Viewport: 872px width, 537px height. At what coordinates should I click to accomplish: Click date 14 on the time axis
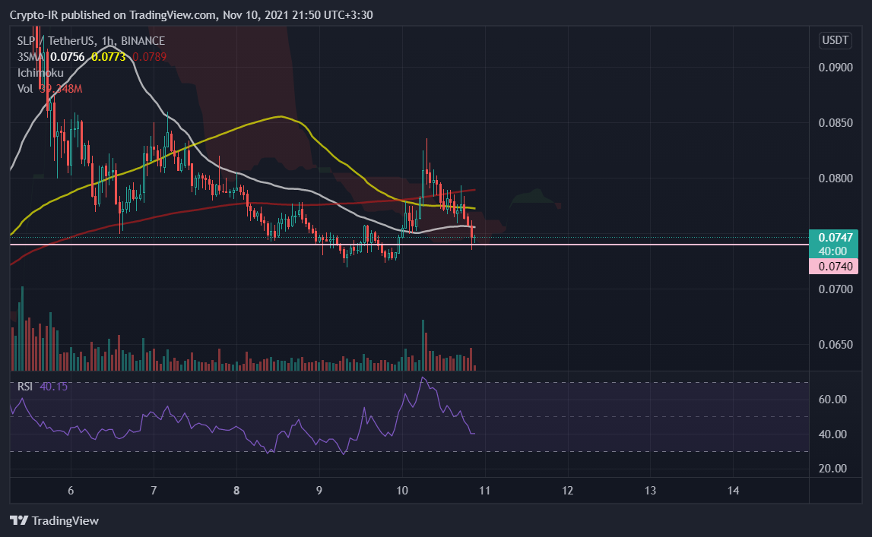point(733,491)
